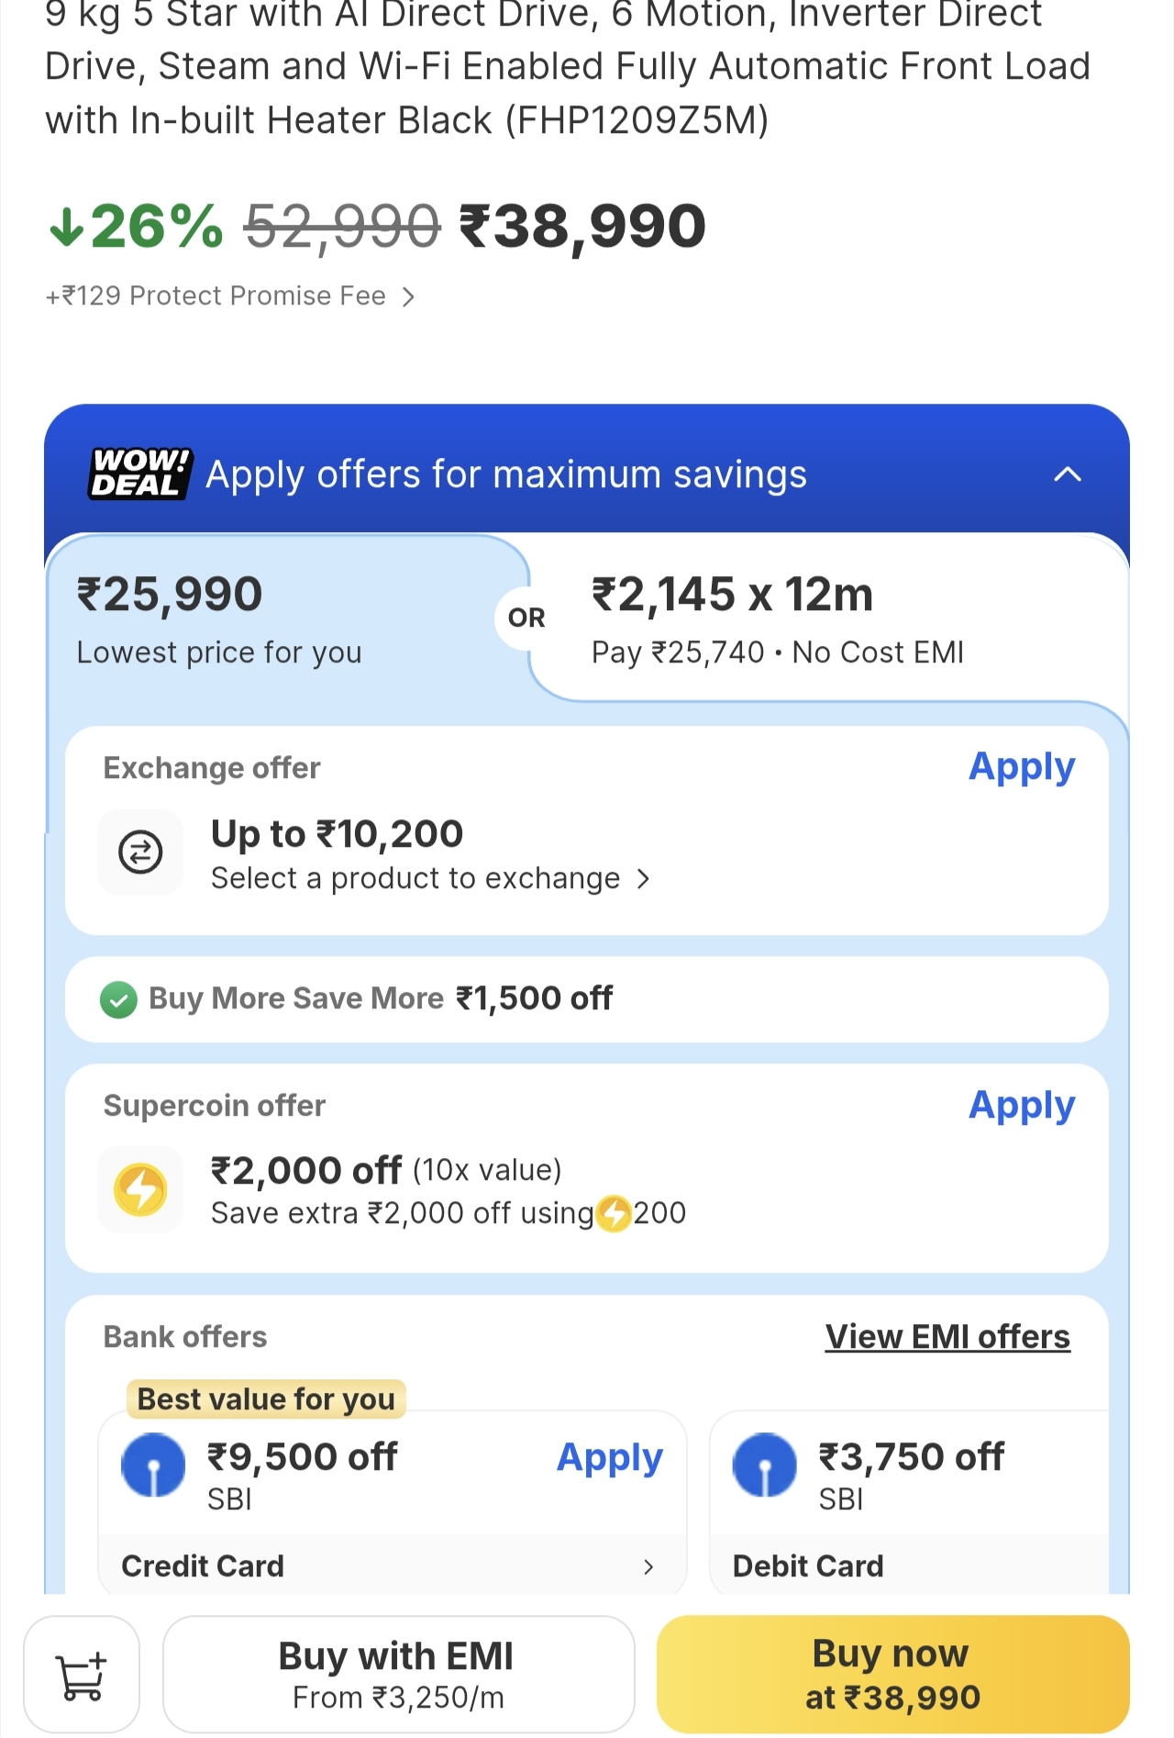Tap the add to cart icon
Screen dimensions: 1174x1738
(x=81, y=1675)
